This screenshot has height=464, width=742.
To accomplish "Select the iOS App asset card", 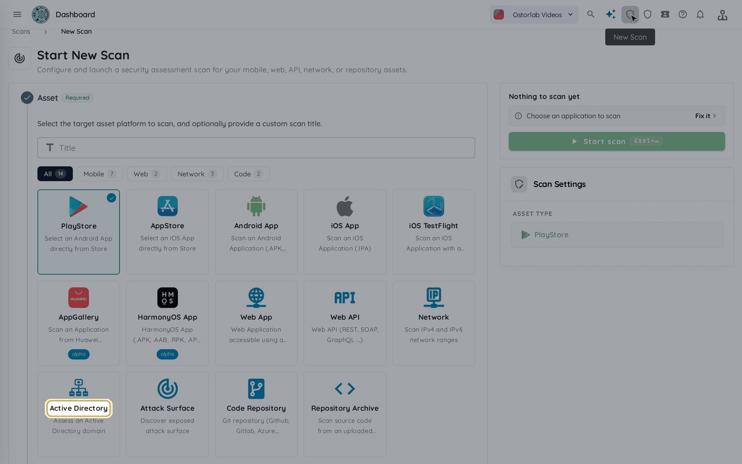I will pyautogui.click(x=345, y=232).
